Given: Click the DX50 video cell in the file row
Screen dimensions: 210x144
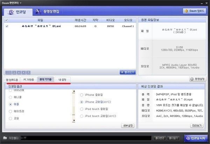Looking at the screenshot, I should (x=111, y=26).
